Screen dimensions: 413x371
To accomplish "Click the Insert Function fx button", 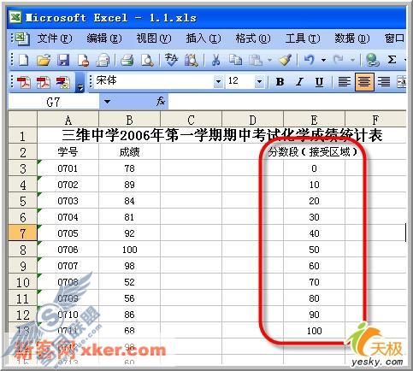I will (161, 102).
